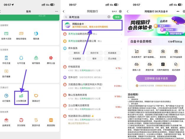
Task: Expand 包车出行 row arrow
Action: pyautogui.click(x=121, y=77)
